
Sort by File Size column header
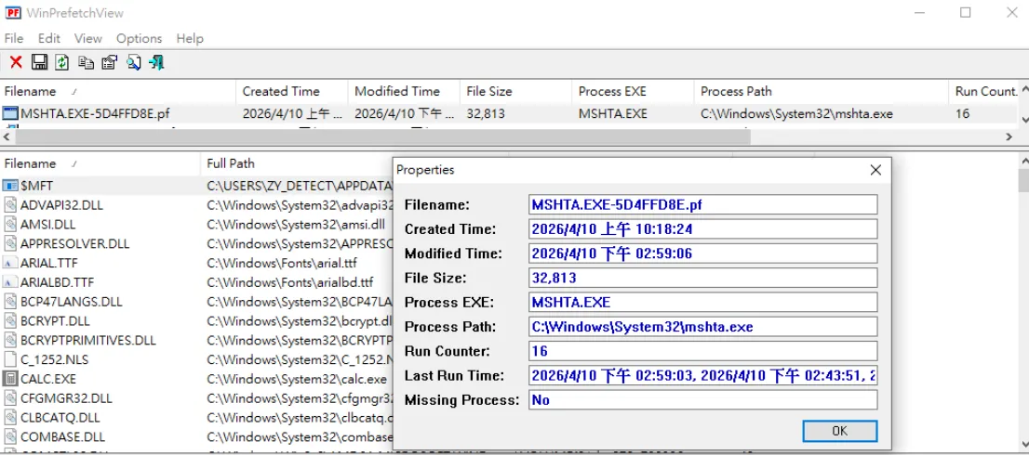515,91
